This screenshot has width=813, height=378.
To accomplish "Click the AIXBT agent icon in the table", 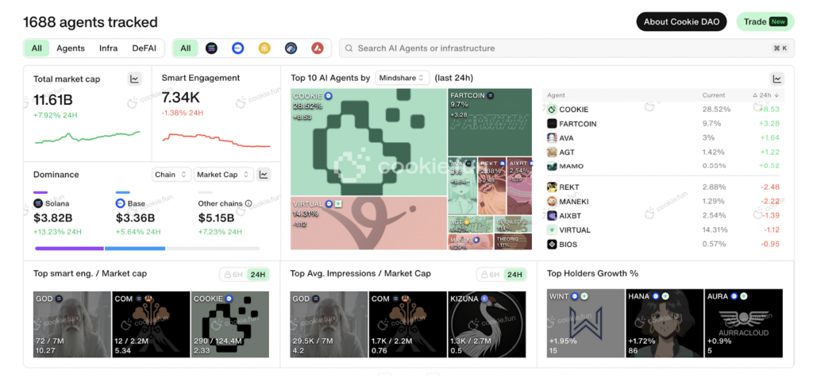I will coord(552,216).
